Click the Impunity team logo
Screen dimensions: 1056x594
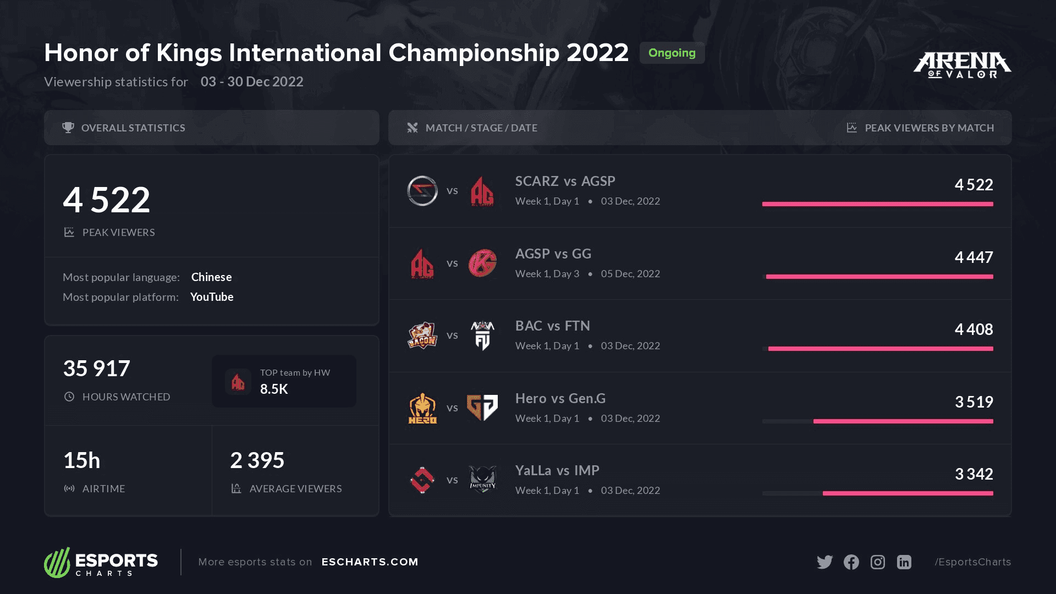(x=482, y=480)
